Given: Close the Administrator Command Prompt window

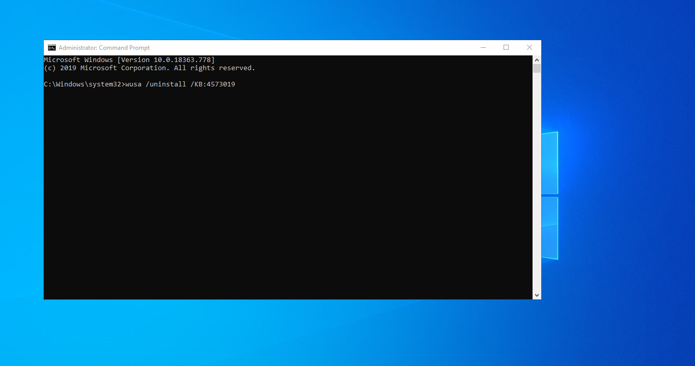Looking at the screenshot, I should coord(530,48).
